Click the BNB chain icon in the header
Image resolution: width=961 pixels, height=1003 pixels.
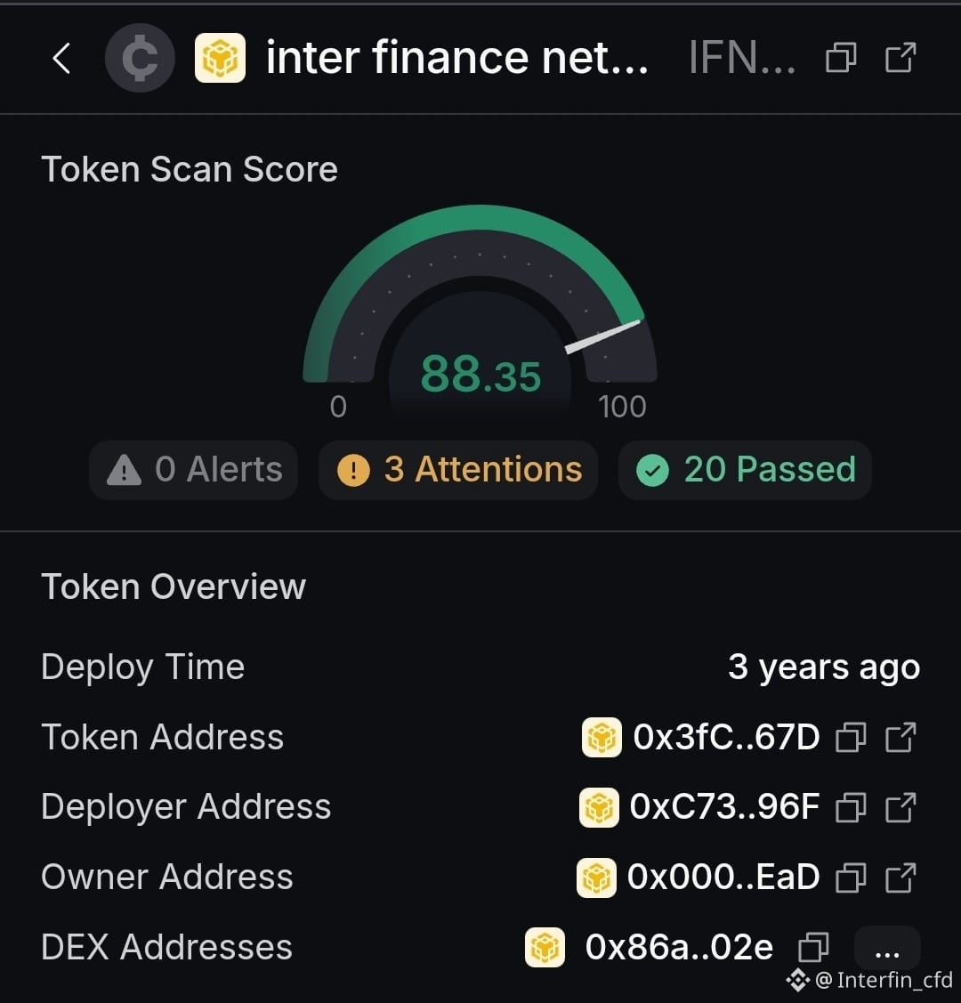(220, 58)
